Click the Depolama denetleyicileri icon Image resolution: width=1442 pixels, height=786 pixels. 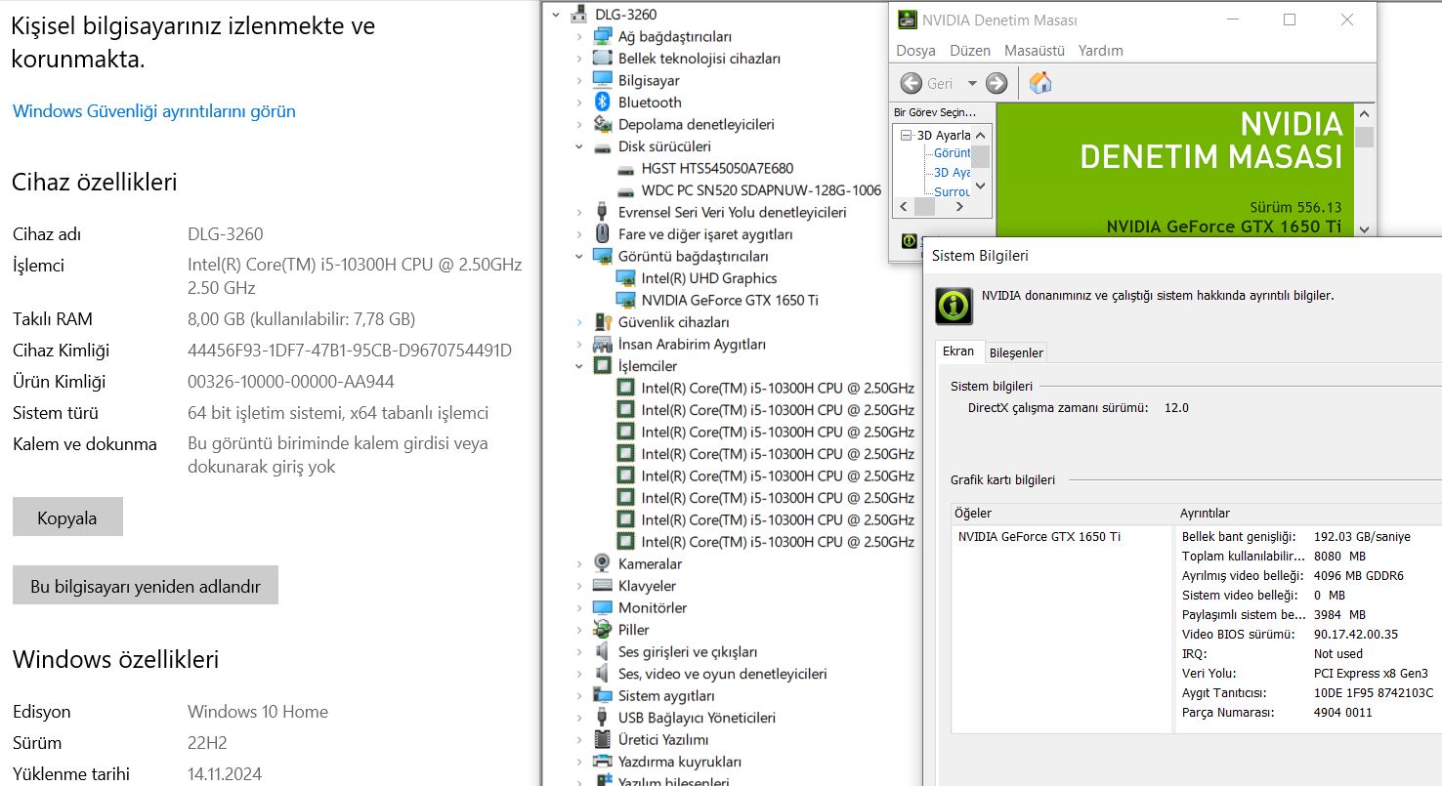point(603,124)
